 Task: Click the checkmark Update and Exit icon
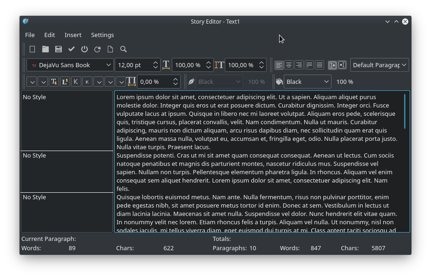pyautogui.click(x=72, y=49)
